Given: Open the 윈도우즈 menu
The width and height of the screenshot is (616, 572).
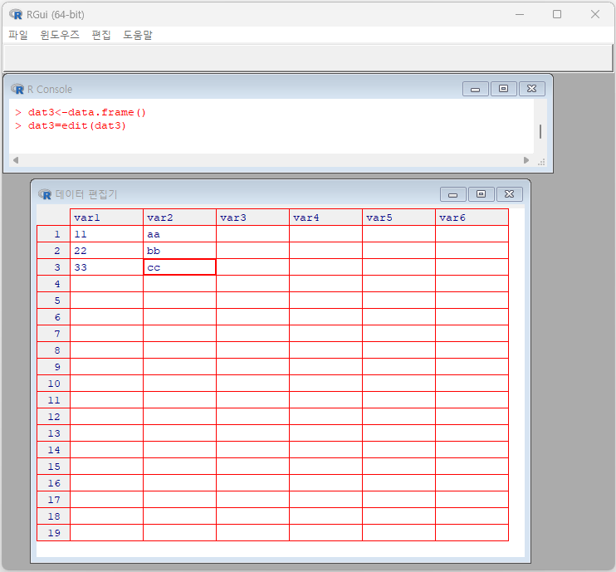Looking at the screenshot, I should 60,35.
